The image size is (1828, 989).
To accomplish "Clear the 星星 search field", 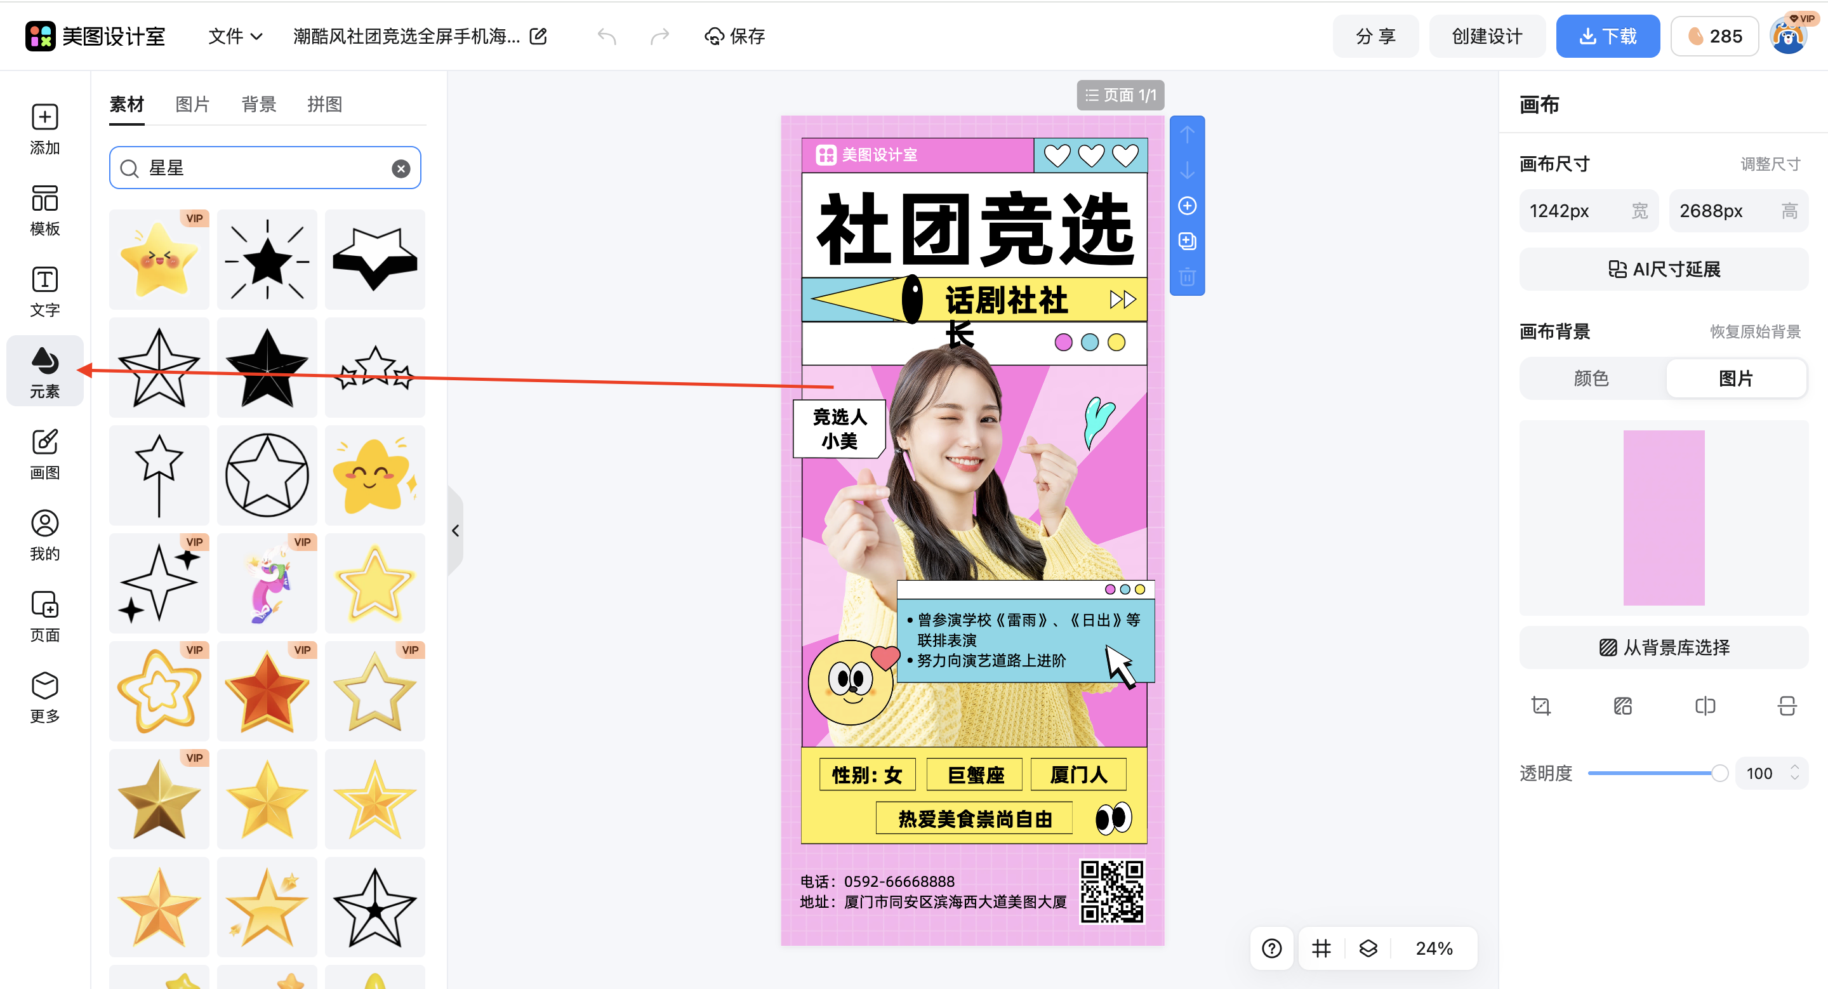I will (x=401, y=168).
